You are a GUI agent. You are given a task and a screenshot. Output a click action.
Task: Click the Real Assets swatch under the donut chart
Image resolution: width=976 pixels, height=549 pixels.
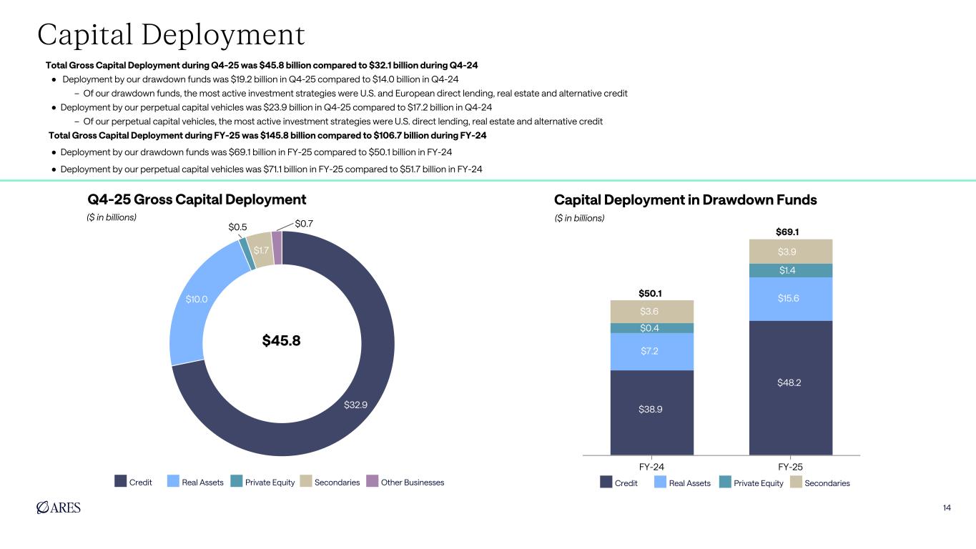click(x=173, y=482)
